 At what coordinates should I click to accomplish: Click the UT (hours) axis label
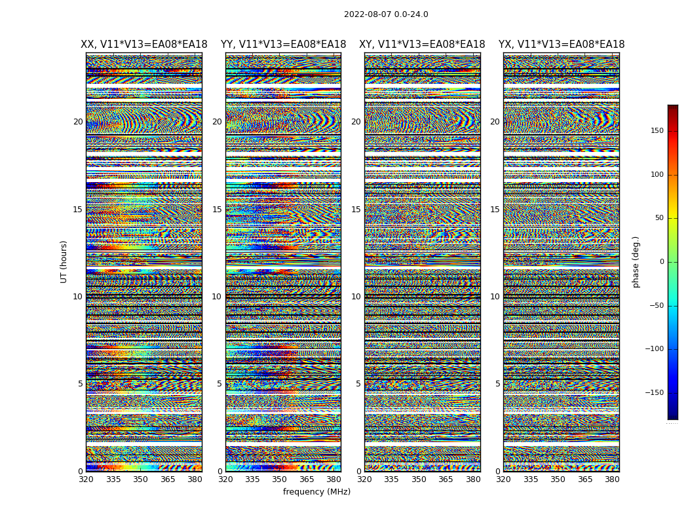tap(64, 262)
